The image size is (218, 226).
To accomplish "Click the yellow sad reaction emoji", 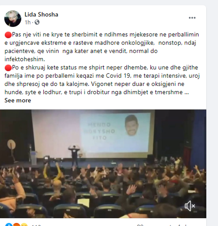I will (24, 225).
